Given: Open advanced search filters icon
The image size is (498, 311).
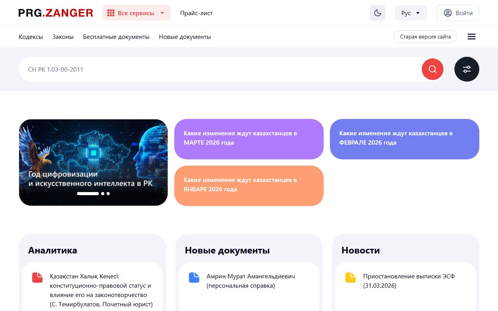Looking at the screenshot, I should tap(467, 69).
